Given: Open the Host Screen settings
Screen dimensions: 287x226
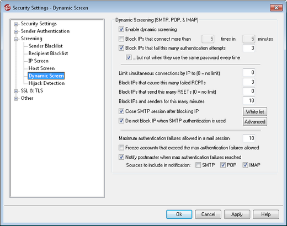Looking at the screenshot, I should point(41,68).
